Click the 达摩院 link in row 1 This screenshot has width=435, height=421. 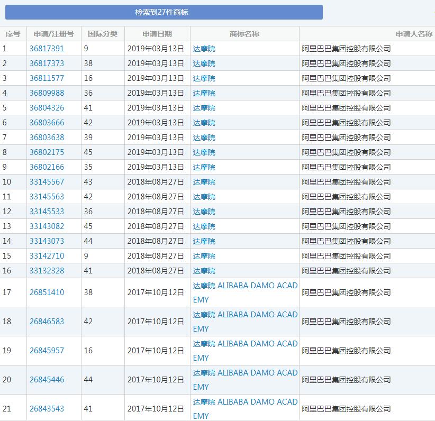204,48
